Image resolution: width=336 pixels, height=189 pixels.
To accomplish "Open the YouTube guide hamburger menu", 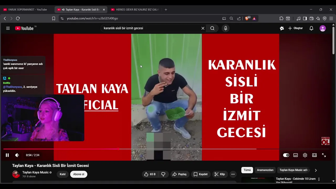I will (x=8, y=28).
